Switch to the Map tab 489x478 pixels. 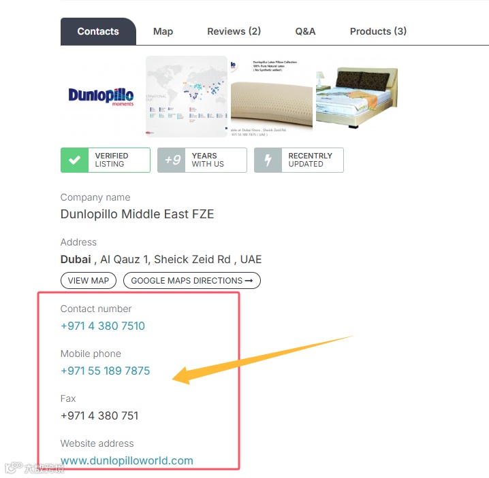pos(163,31)
